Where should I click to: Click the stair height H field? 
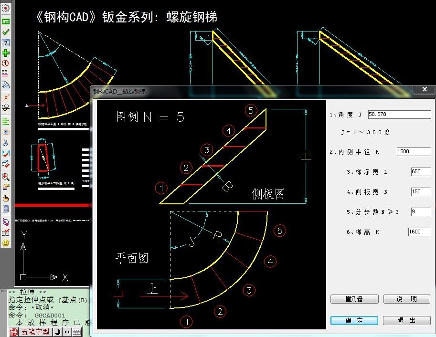(x=420, y=232)
